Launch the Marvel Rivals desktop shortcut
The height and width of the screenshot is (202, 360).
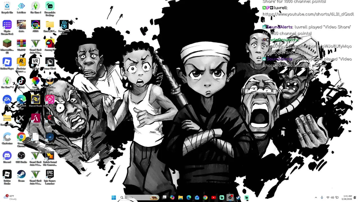click(x=35, y=101)
